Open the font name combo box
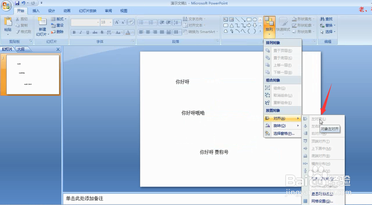 click(x=86, y=22)
